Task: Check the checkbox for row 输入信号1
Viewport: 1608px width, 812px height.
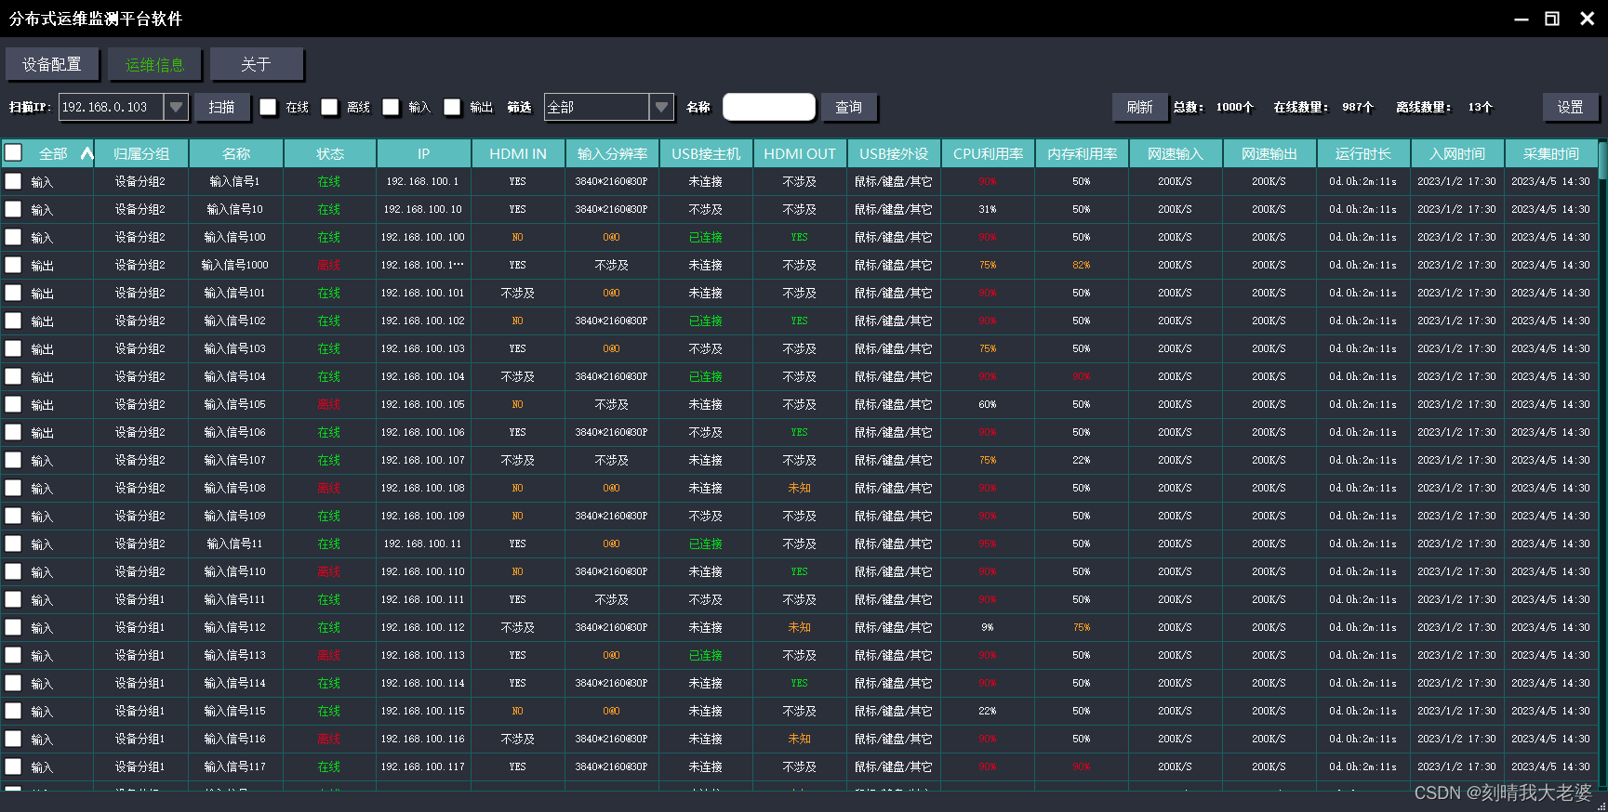Action: 13,181
